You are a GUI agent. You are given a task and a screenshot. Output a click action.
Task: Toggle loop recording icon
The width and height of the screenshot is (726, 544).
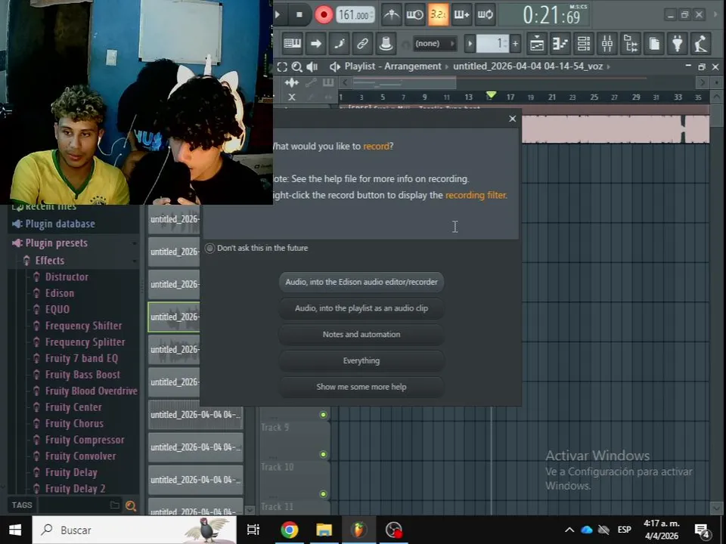point(485,15)
